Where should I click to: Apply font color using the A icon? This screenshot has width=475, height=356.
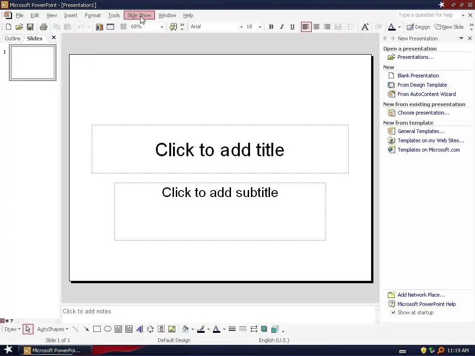pos(392,27)
